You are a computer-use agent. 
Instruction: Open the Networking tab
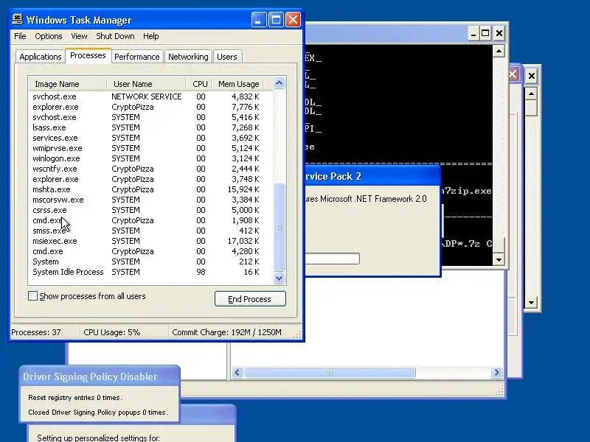tap(188, 57)
